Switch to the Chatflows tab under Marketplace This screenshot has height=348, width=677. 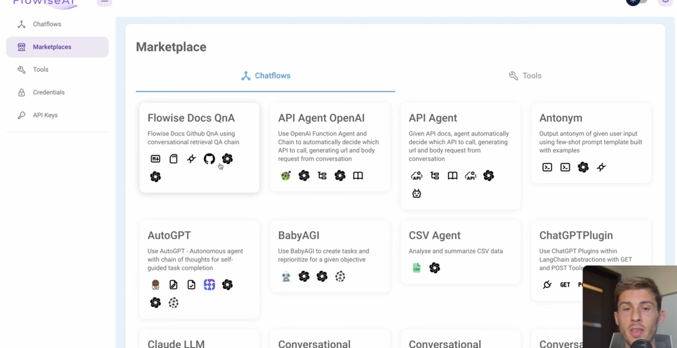click(265, 76)
